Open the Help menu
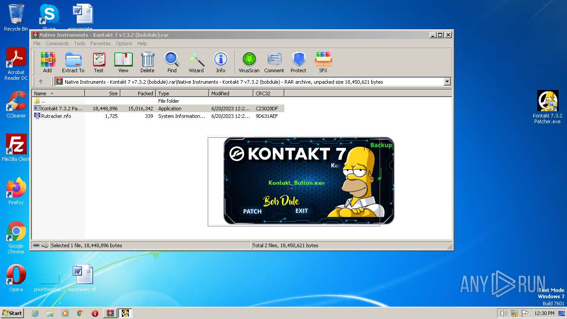The width and height of the screenshot is (567, 319). pos(142,43)
